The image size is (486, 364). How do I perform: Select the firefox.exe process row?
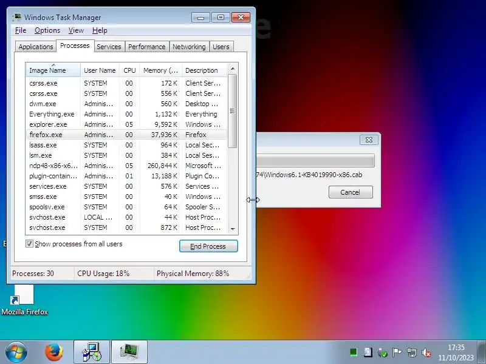click(127, 135)
